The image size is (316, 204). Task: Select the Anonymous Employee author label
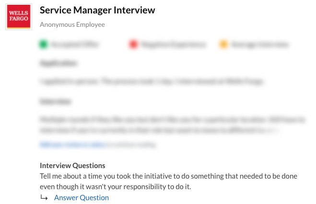72,24
